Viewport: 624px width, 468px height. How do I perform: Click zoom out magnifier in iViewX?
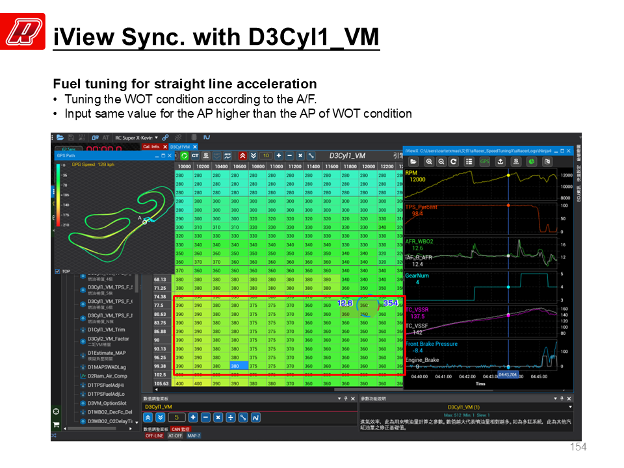point(441,162)
